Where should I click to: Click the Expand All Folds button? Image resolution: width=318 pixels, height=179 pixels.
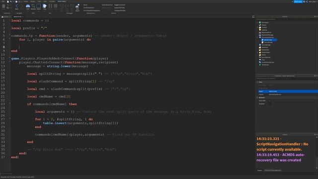tap(119, 8)
